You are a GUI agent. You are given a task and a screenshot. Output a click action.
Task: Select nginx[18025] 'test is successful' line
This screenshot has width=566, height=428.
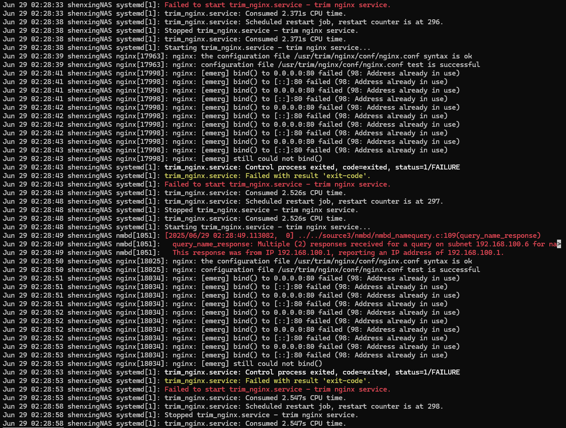241,270
